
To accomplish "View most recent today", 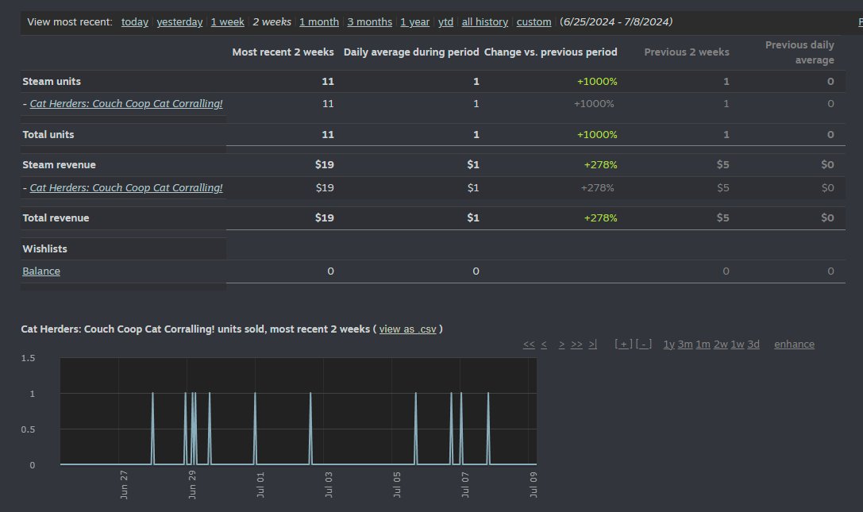I will pyautogui.click(x=135, y=22).
